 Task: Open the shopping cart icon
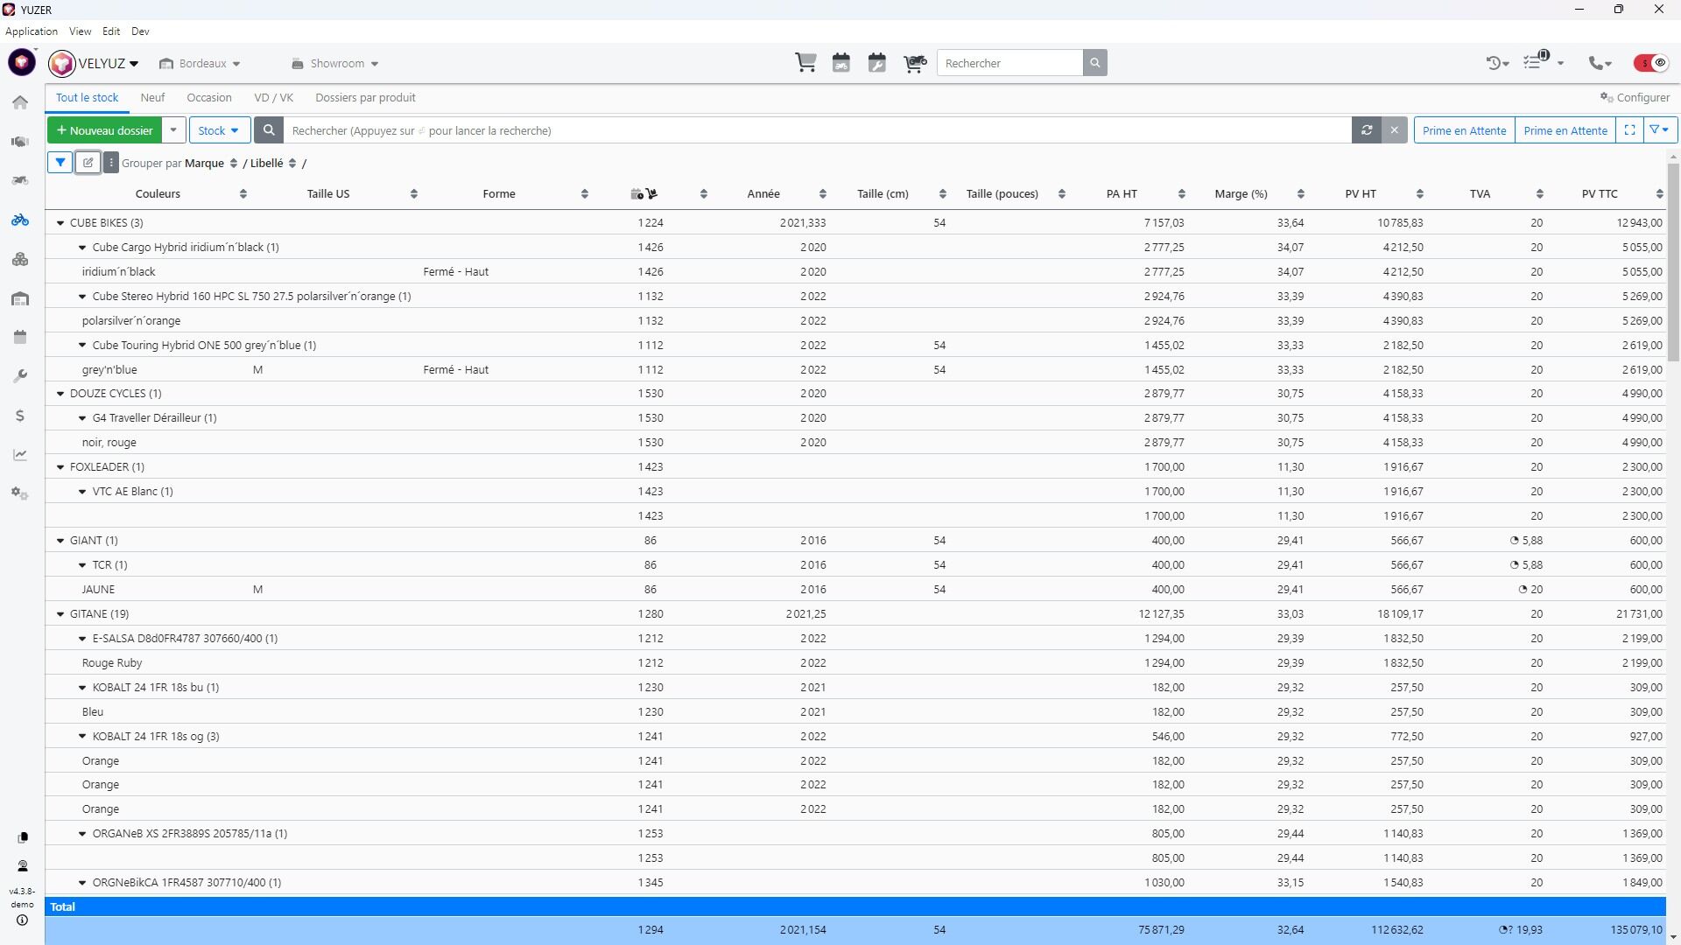click(805, 63)
